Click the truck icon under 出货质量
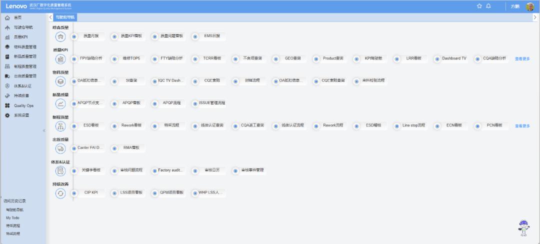Viewport: 540px width, 244px height. [60, 148]
